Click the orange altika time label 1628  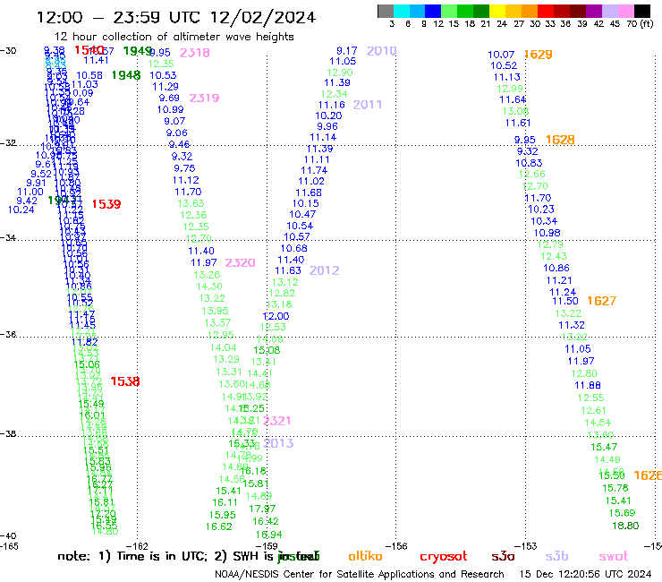click(x=560, y=140)
